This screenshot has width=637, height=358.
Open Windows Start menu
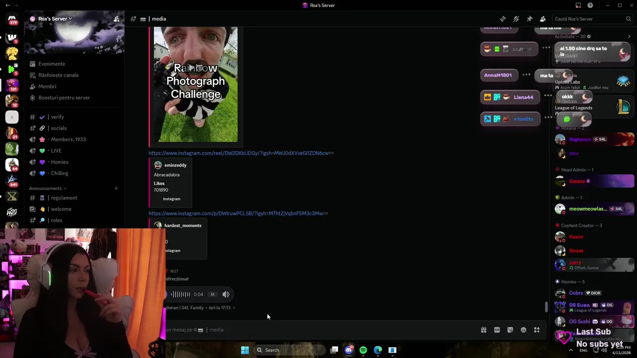click(245, 350)
